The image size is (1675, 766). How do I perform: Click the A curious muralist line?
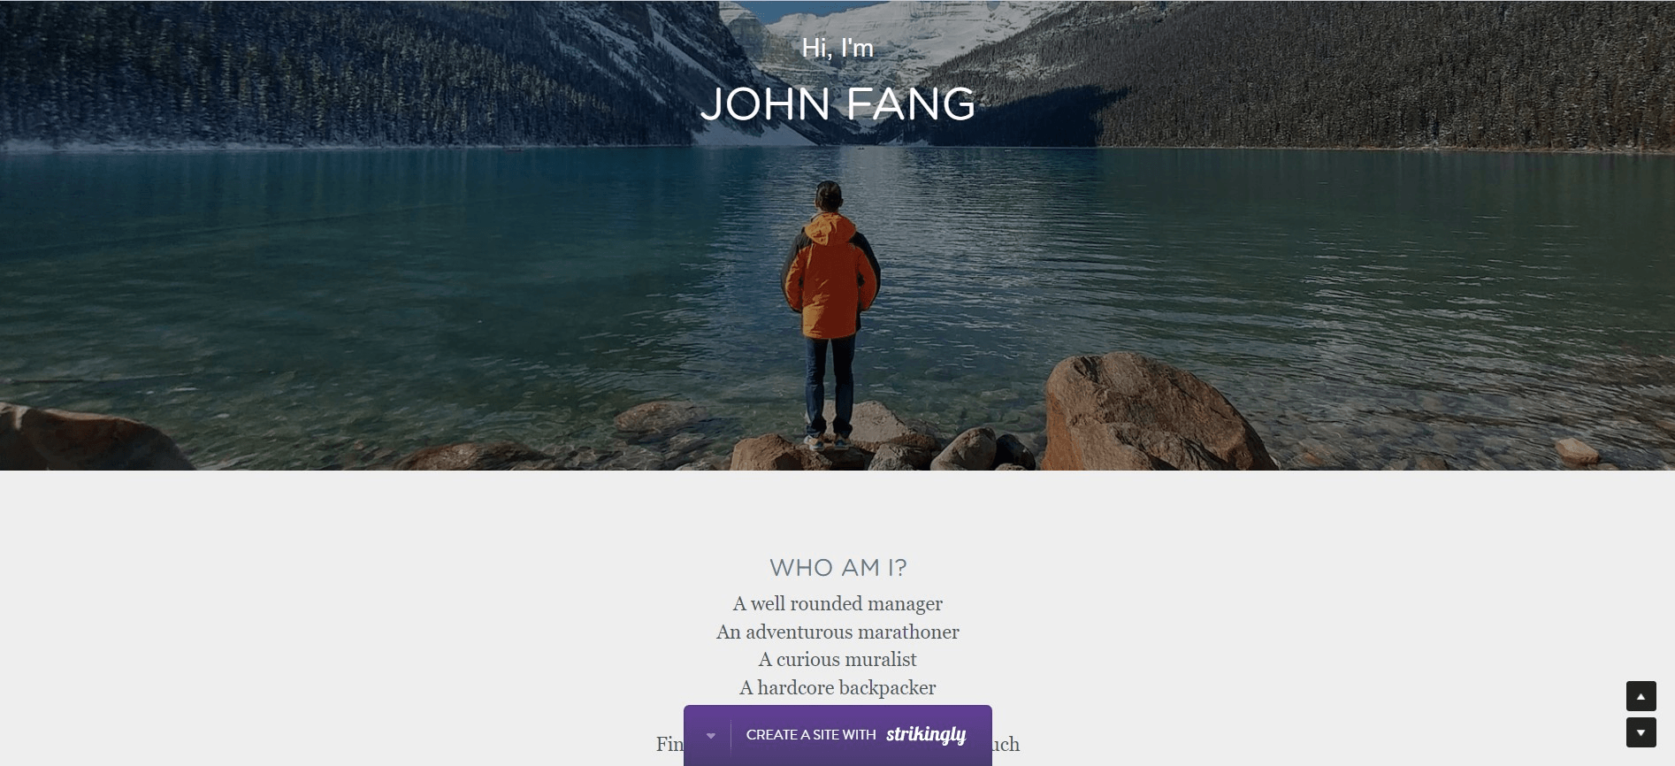pos(837,660)
